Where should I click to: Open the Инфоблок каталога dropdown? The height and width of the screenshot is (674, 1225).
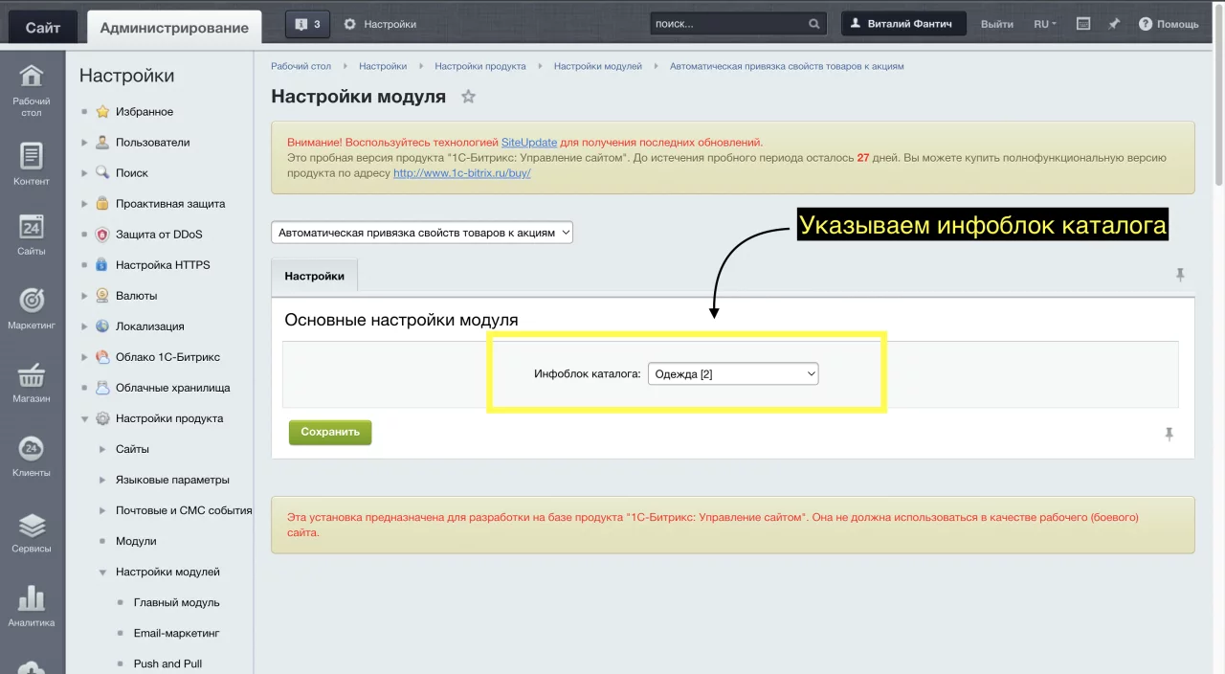pyautogui.click(x=733, y=373)
